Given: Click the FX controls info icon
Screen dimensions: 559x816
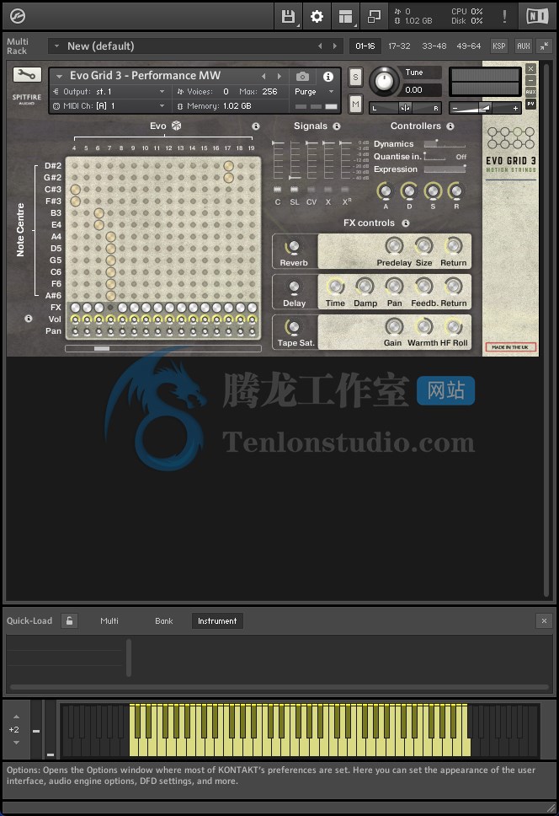Looking at the screenshot, I should point(406,223).
